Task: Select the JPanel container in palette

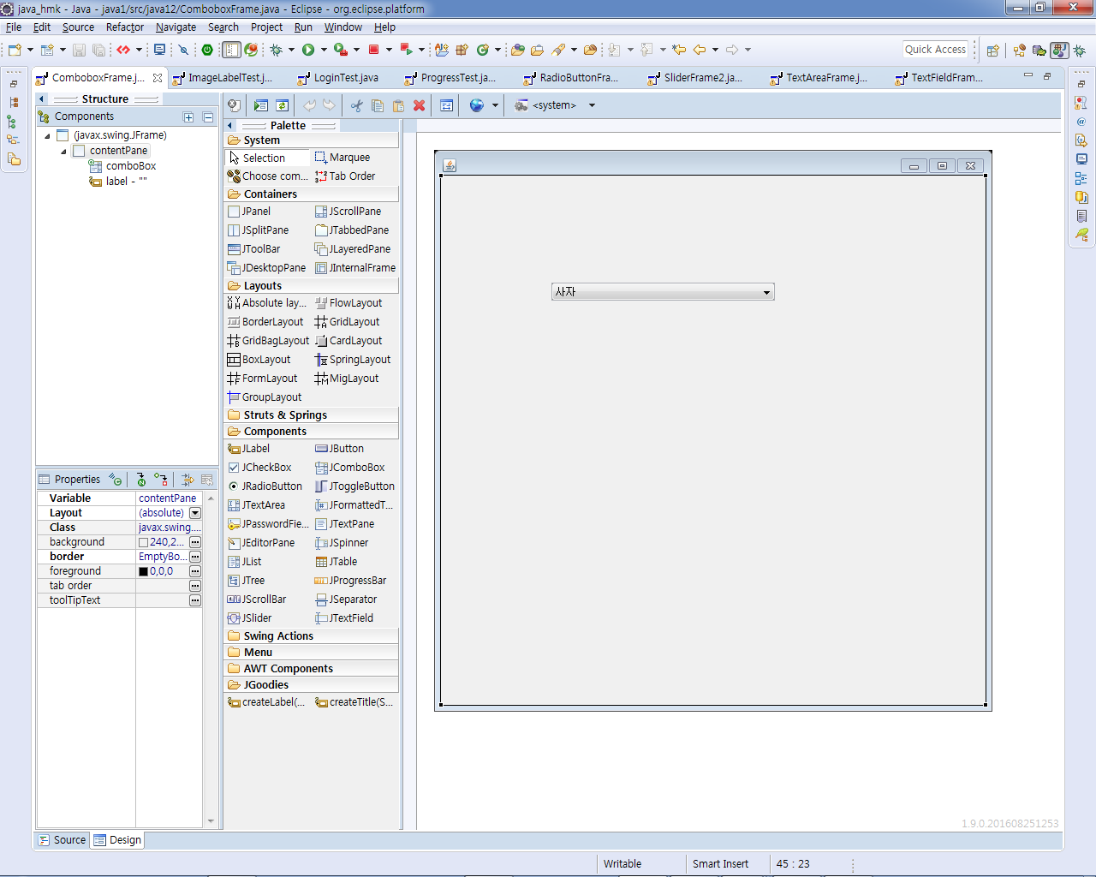Action: [x=249, y=212]
